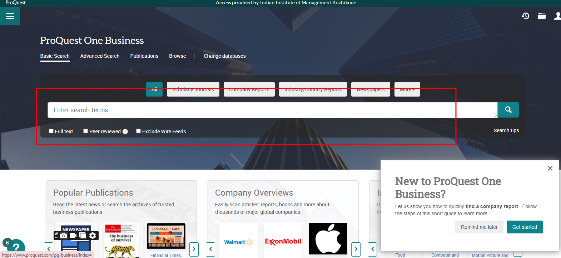Open the Search tips link
This screenshot has width=561, height=258.
pyautogui.click(x=506, y=130)
